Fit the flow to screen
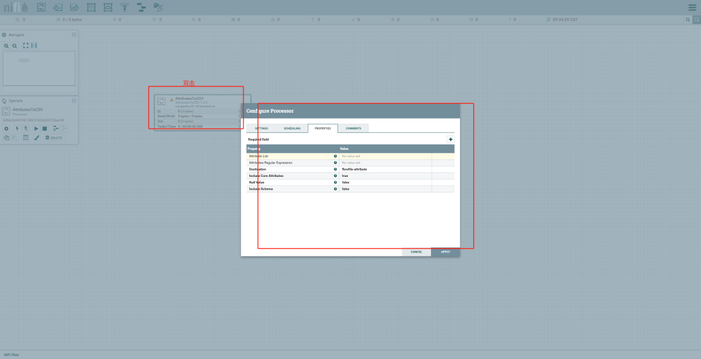The image size is (701, 359). coord(25,45)
